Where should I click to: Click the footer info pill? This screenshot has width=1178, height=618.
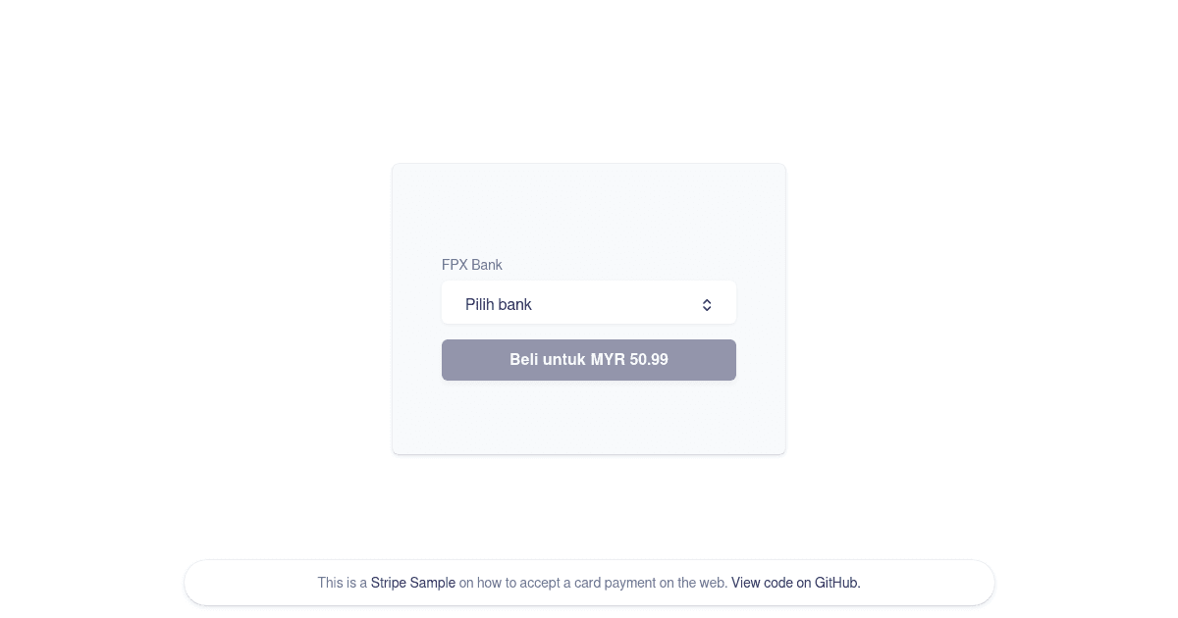[x=589, y=583]
